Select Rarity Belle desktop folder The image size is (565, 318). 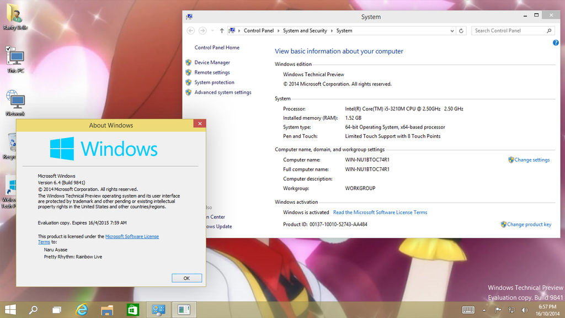click(x=15, y=17)
